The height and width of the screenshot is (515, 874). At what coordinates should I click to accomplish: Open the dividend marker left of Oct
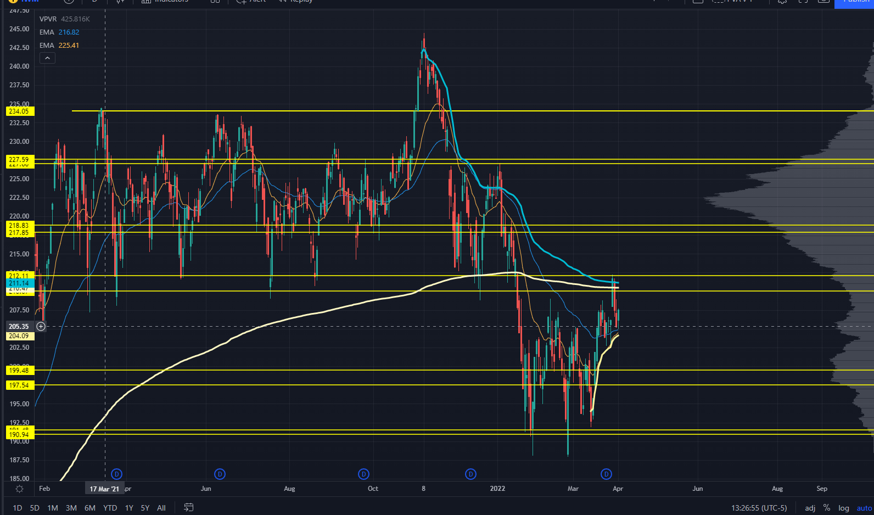click(363, 474)
